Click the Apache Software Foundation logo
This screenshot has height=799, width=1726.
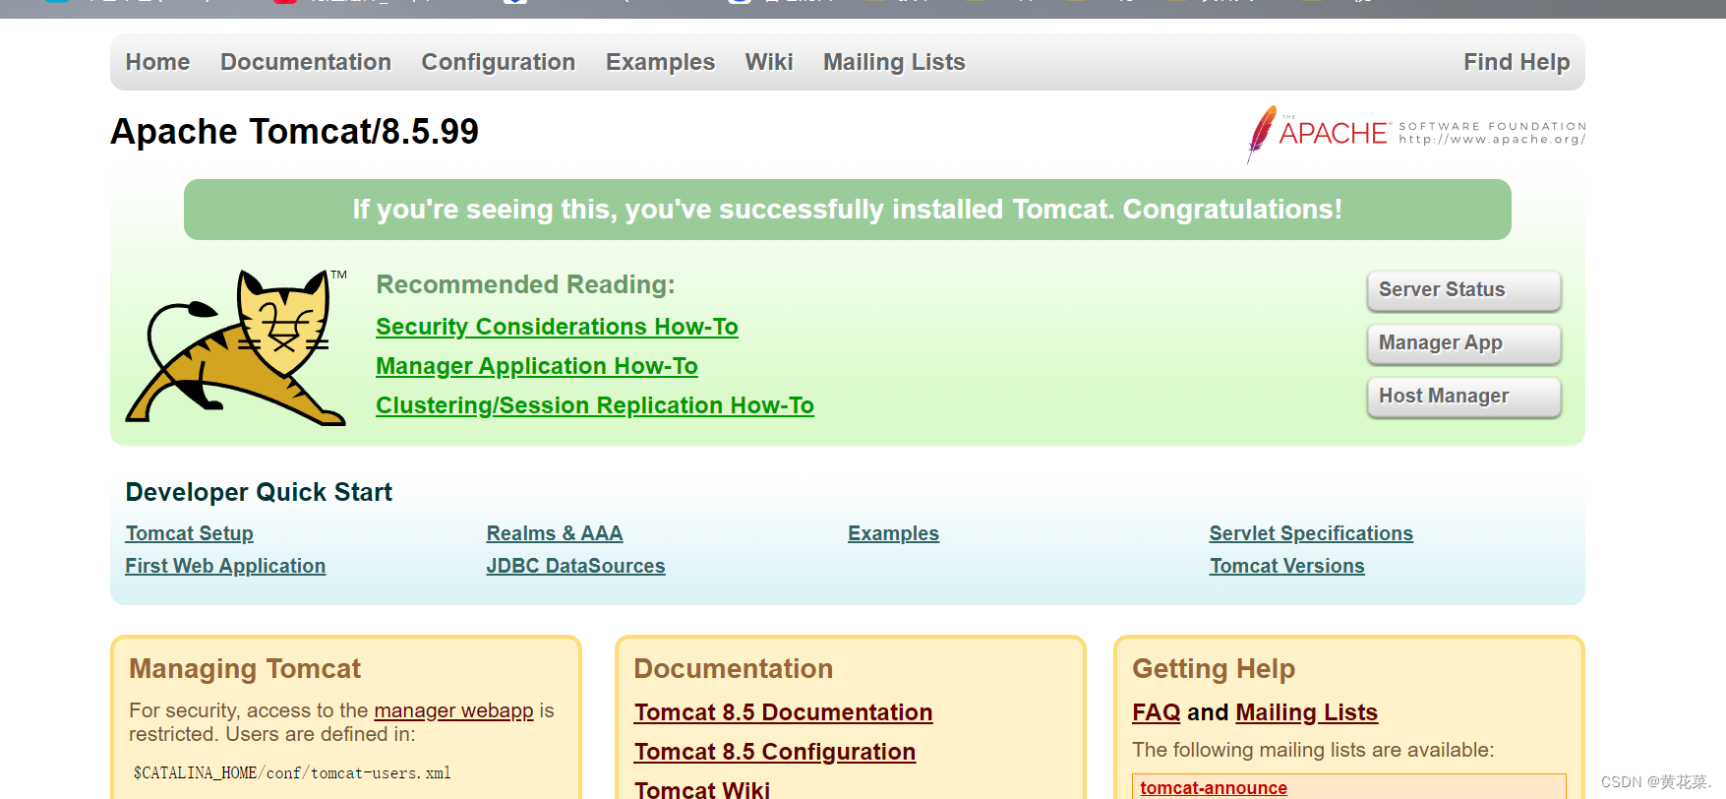pyautogui.click(x=1416, y=133)
